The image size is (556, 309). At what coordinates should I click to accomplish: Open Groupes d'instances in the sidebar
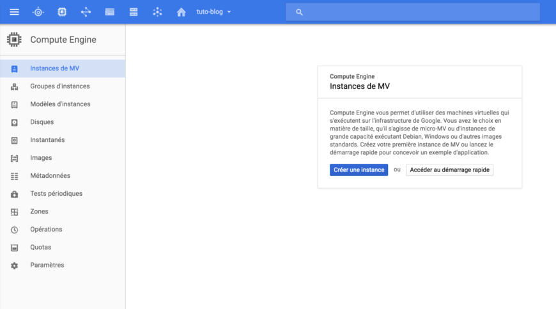coord(63,86)
